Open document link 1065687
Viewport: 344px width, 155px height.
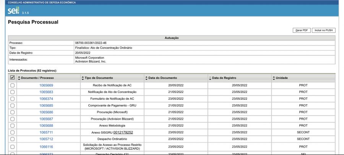46,119
